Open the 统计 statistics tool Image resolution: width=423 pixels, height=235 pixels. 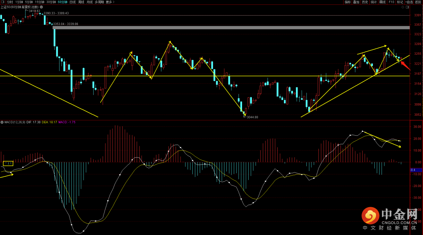[x=374, y=2]
